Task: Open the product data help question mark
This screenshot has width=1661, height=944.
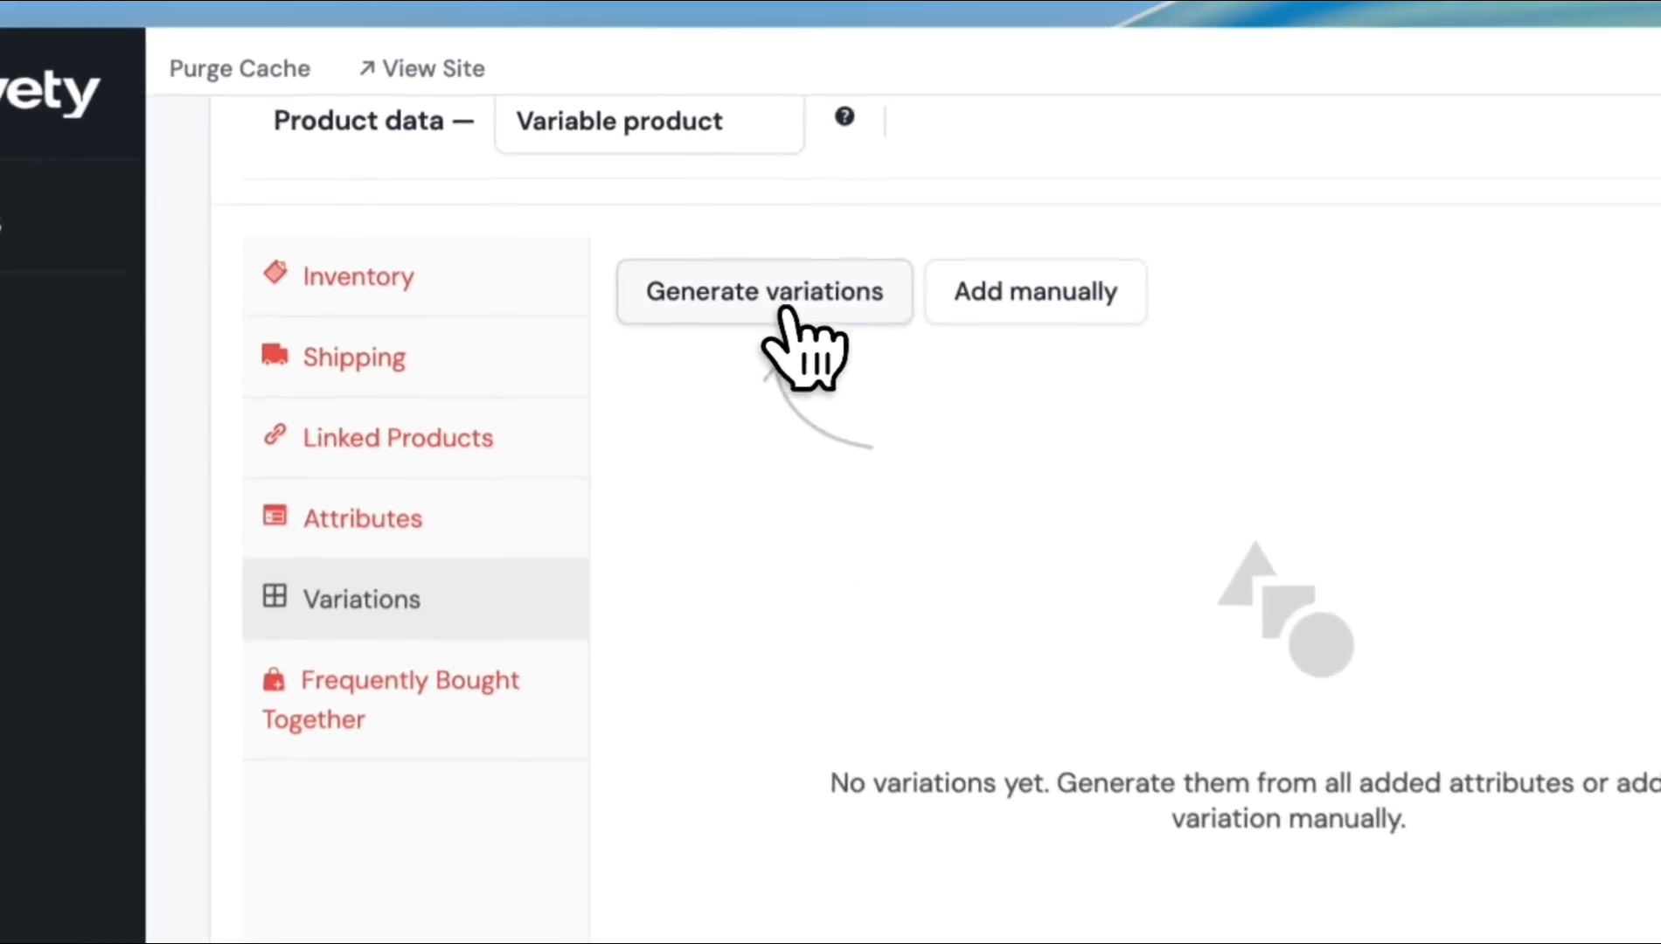Action: click(844, 116)
